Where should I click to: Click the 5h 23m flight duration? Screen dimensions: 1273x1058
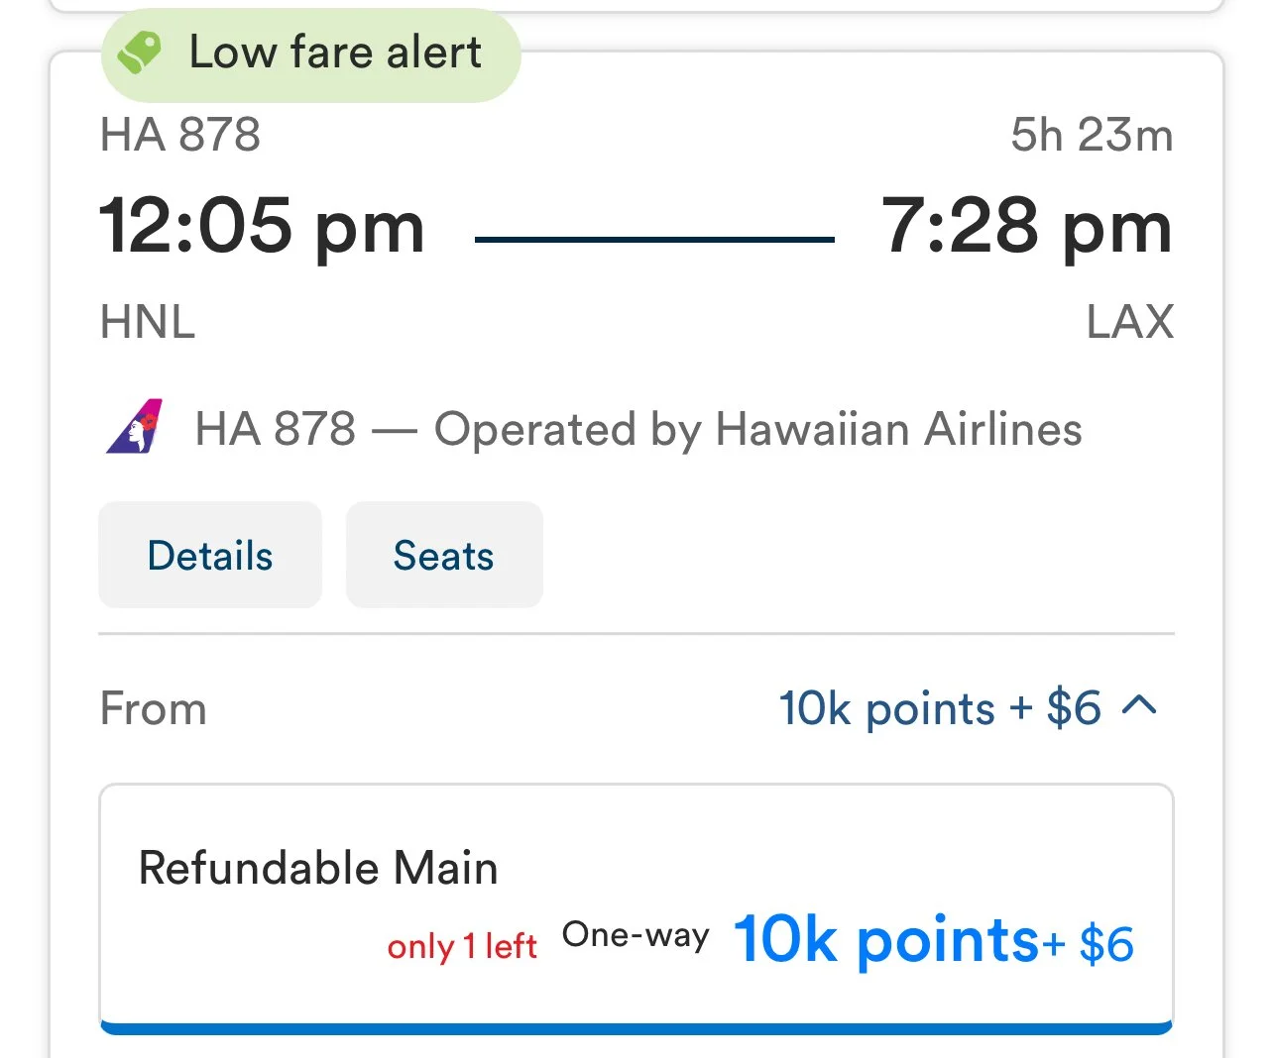click(x=1092, y=135)
